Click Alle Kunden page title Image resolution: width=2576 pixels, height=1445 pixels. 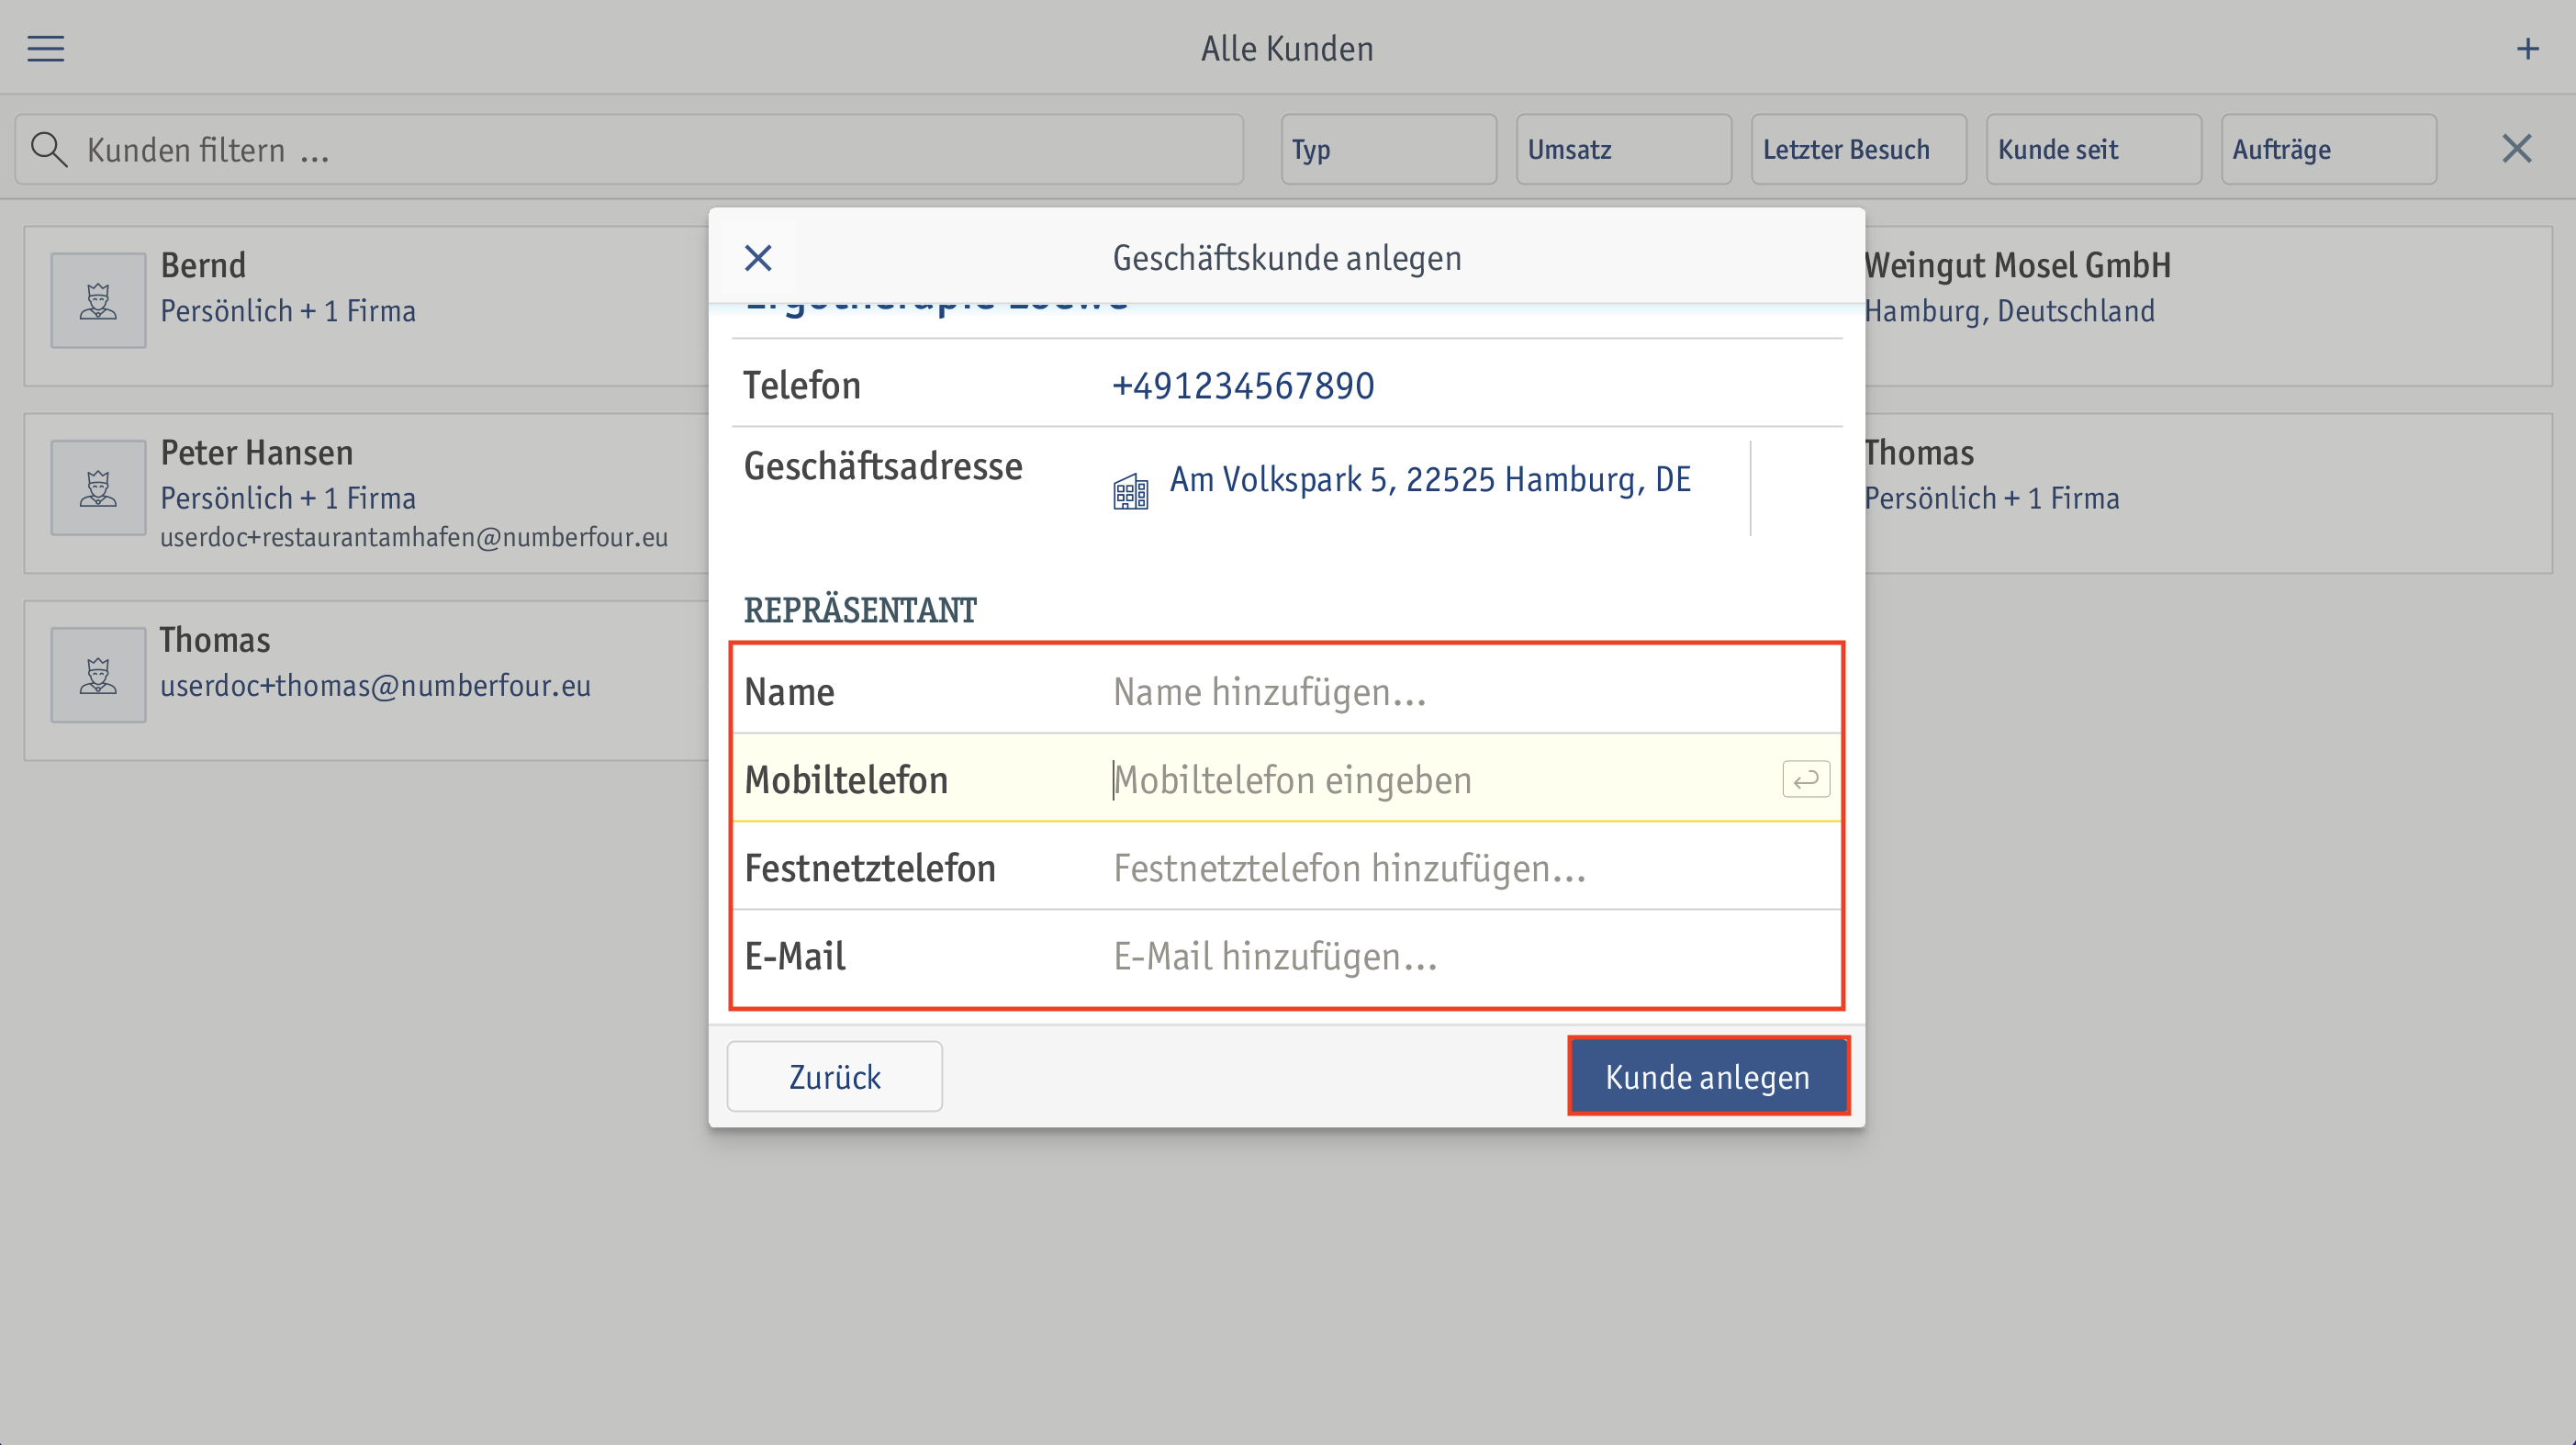tap(1287, 48)
